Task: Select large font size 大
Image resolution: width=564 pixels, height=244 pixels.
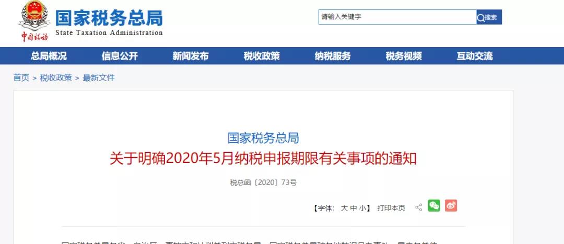Action: [344, 208]
